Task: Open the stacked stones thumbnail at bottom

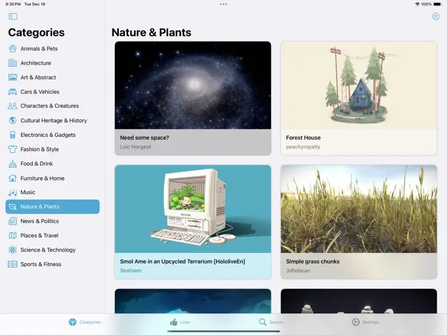Action: [x=359, y=301]
